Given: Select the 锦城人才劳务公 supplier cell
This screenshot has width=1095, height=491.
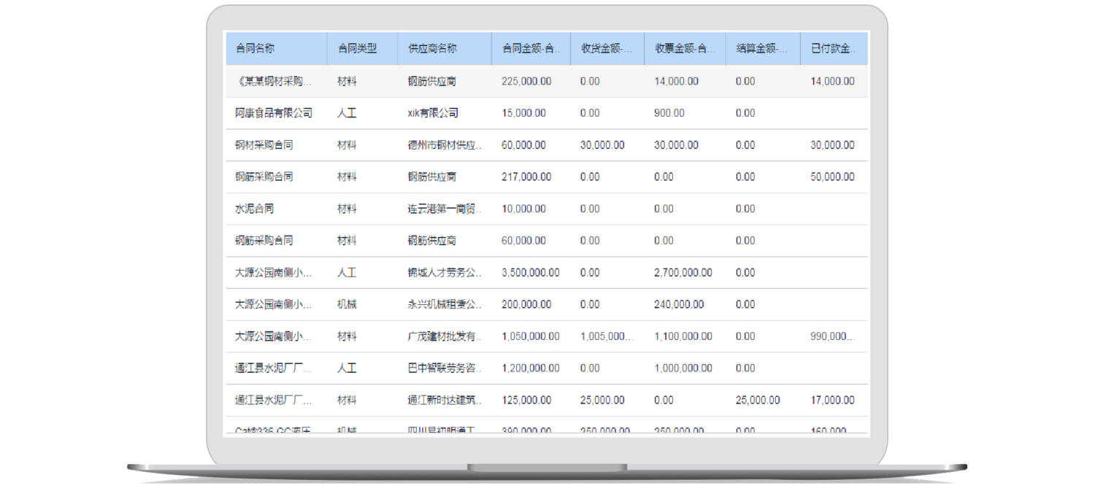Looking at the screenshot, I should (445, 273).
